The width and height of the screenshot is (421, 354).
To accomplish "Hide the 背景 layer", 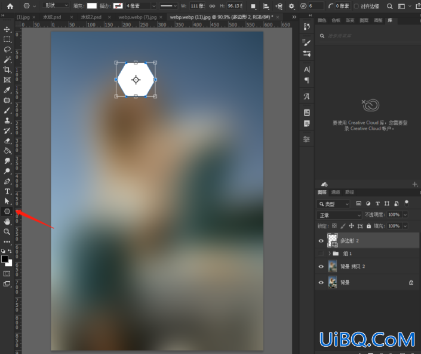I will (x=321, y=282).
